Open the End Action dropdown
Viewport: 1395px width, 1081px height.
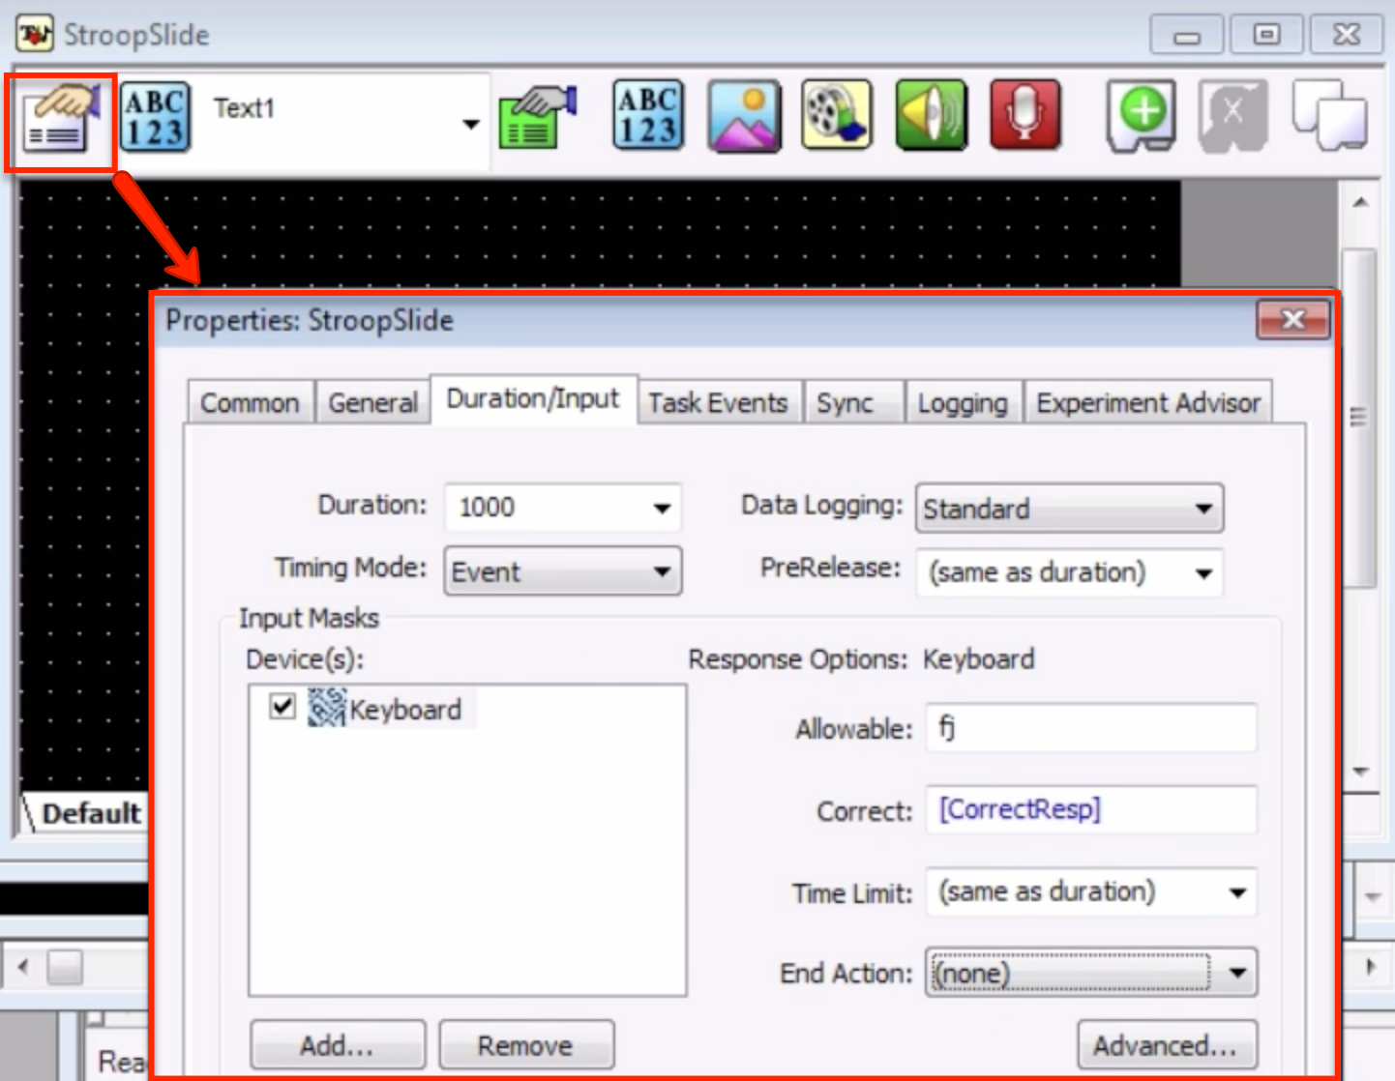click(x=1237, y=973)
